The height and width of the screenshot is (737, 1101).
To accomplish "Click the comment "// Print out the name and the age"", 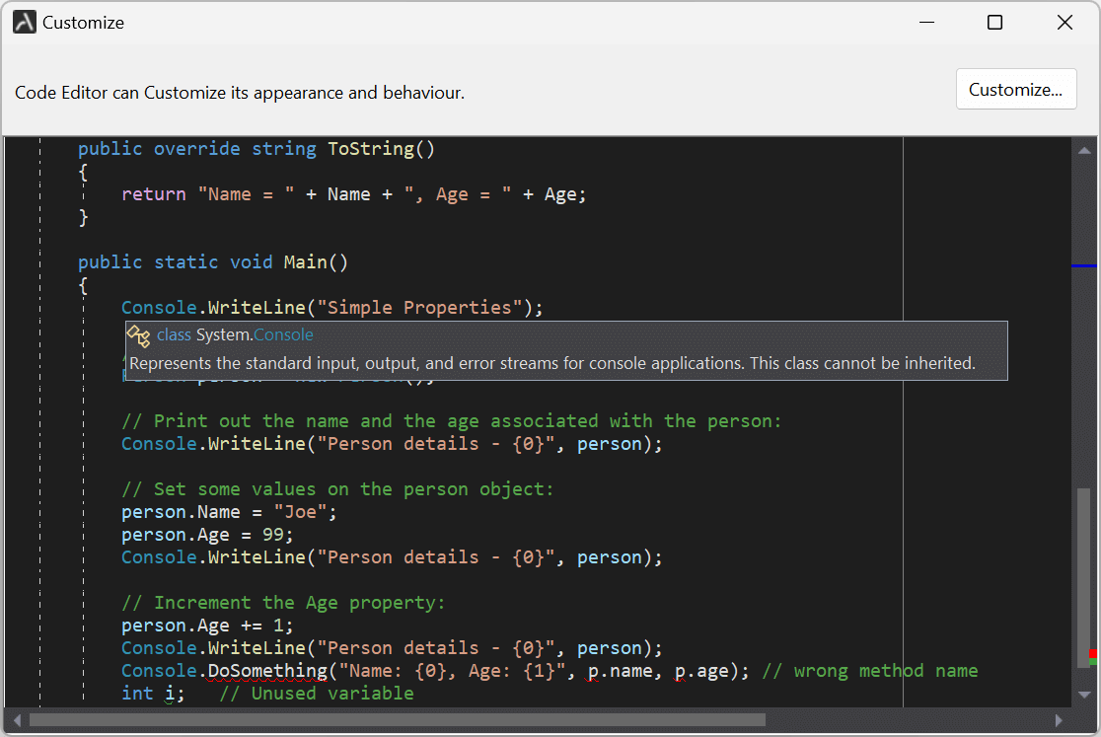I will tap(301, 421).
